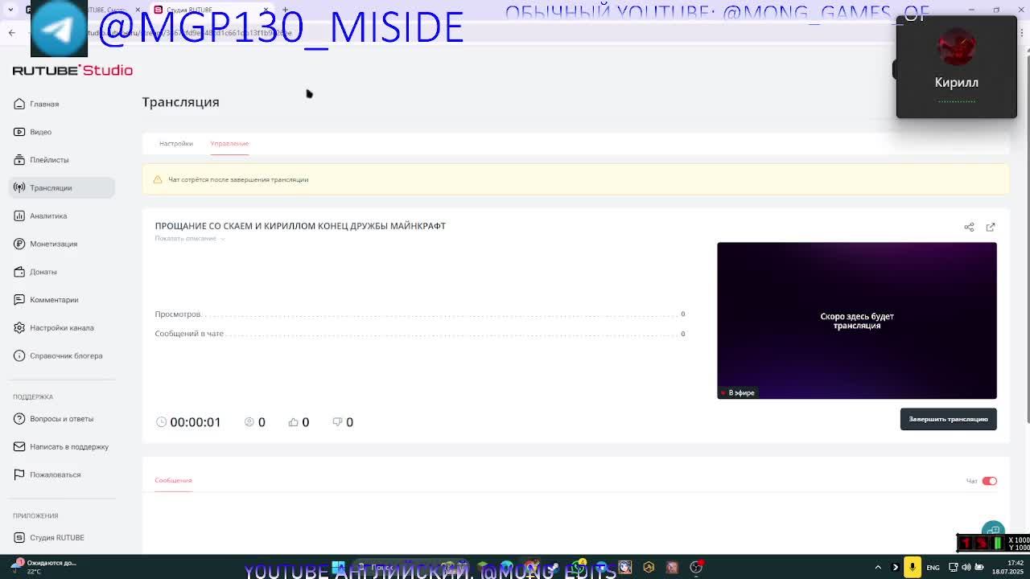Click the Монетизация sidebar icon
Viewport: 1030px width, 579px height.
19,244
